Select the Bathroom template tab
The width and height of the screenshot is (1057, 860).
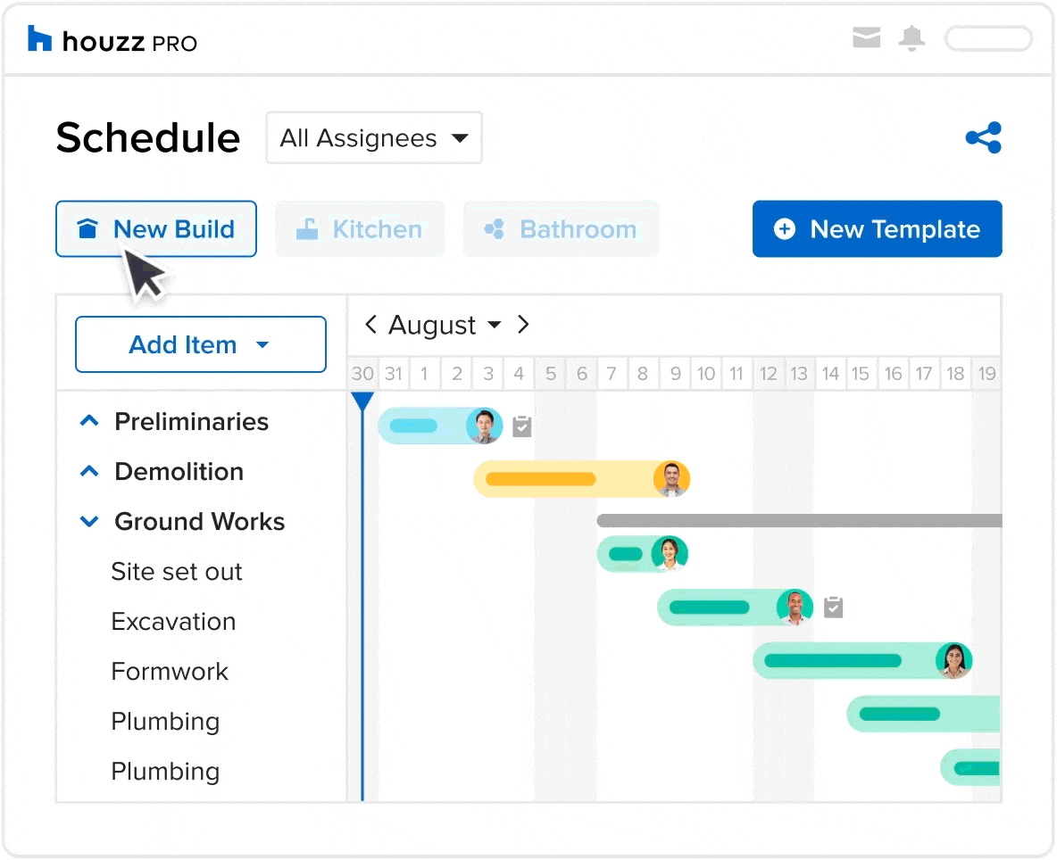561,229
